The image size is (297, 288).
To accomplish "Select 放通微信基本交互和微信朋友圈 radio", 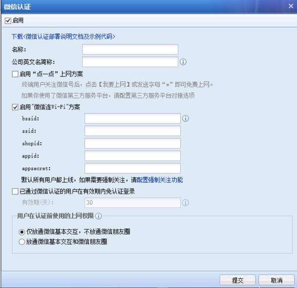I will click(x=22, y=242).
